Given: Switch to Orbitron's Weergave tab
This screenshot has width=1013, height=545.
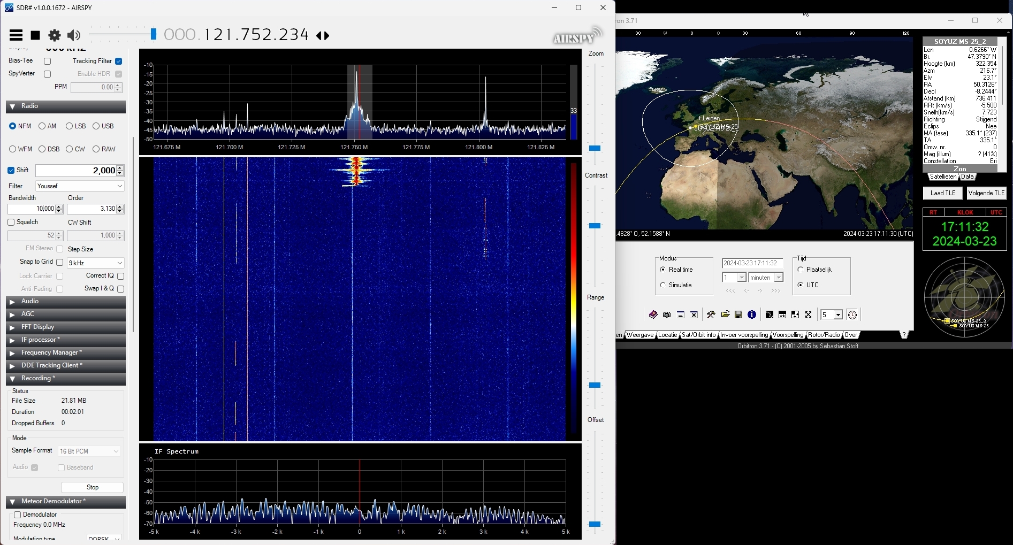Looking at the screenshot, I should coord(640,335).
